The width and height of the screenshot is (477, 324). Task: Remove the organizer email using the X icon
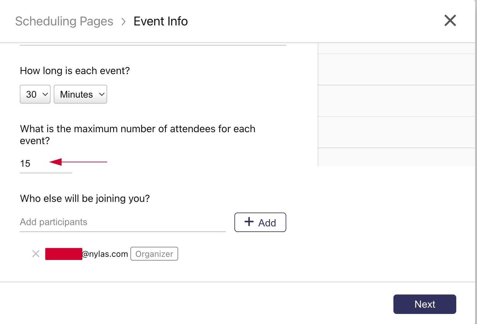tap(36, 254)
